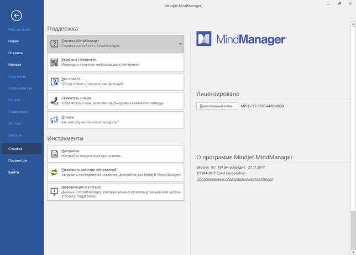Expand the Справка MindManager dropdown arrow
The height and width of the screenshot is (255, 356).
click(181, 44)
